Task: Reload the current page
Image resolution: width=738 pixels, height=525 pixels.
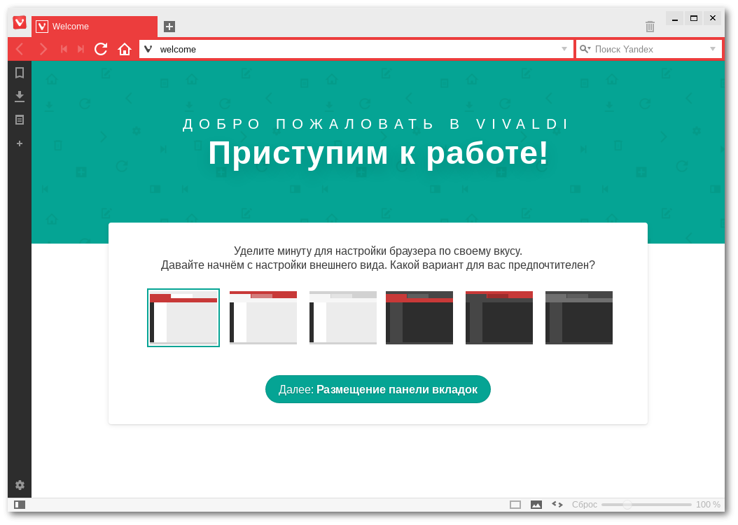Action: (x=101, y=49)
